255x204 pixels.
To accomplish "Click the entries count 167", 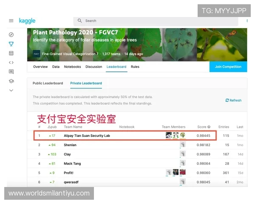I will [x=226, y=154].
